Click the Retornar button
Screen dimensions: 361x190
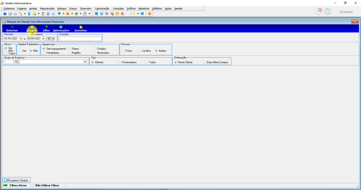(x=12, y=29)
